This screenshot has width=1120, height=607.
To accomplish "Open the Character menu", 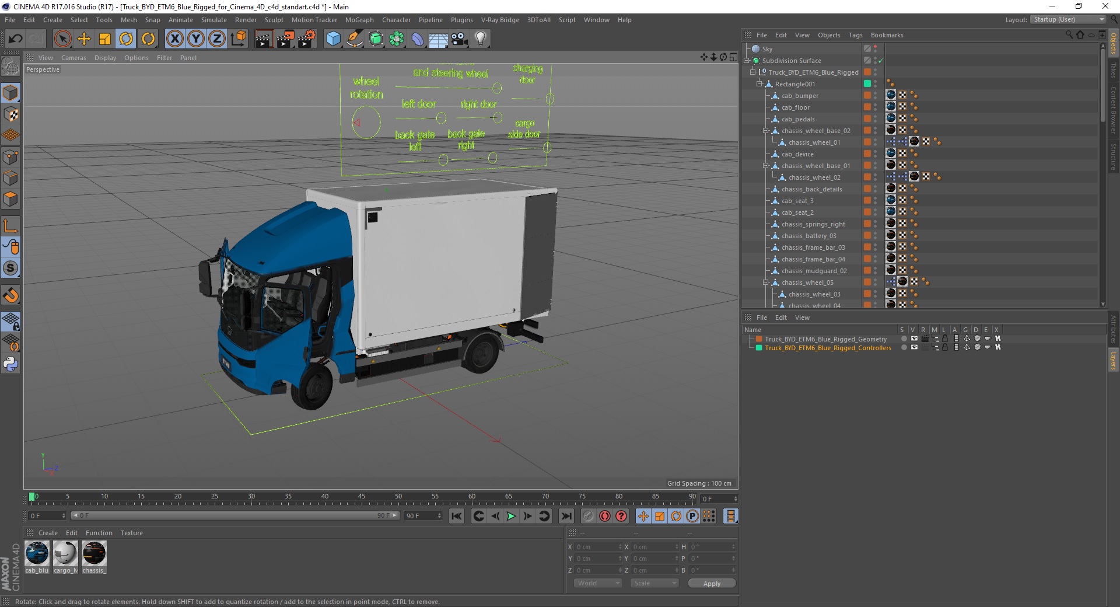I will (x=396, y=20).
